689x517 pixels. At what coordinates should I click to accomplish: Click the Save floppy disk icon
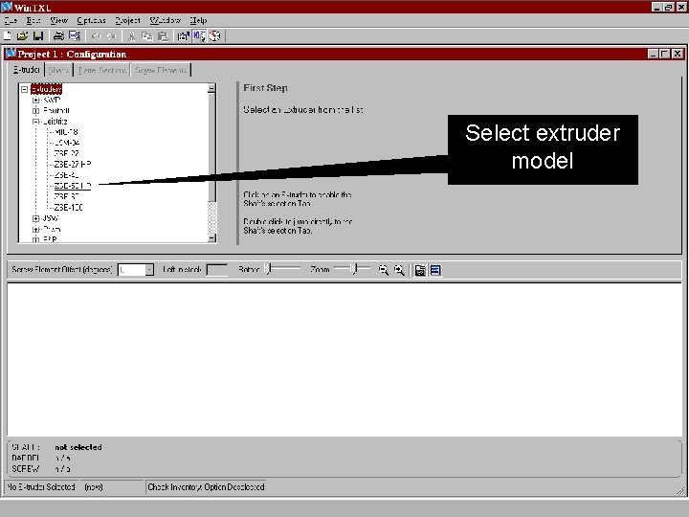(38, 36)
